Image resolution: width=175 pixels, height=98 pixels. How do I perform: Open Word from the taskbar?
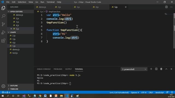click(x=45, y=96)
